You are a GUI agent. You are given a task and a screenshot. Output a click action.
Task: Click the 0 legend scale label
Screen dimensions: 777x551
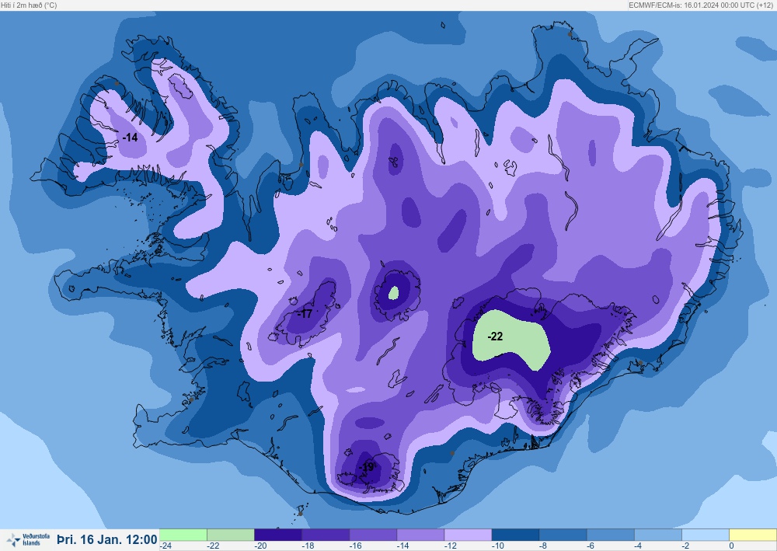pos(731,546)
